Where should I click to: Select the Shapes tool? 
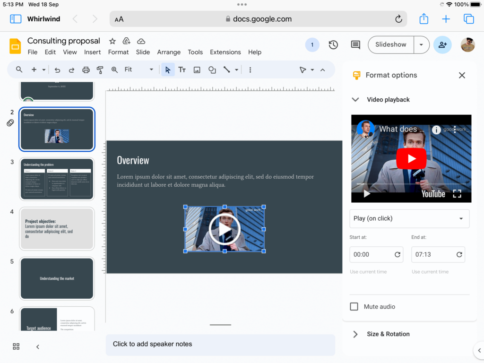point(212,69)
